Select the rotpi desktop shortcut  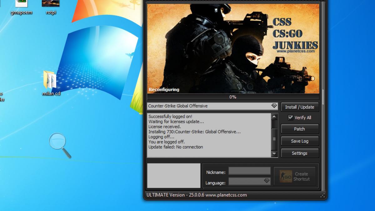coord(51,8)
